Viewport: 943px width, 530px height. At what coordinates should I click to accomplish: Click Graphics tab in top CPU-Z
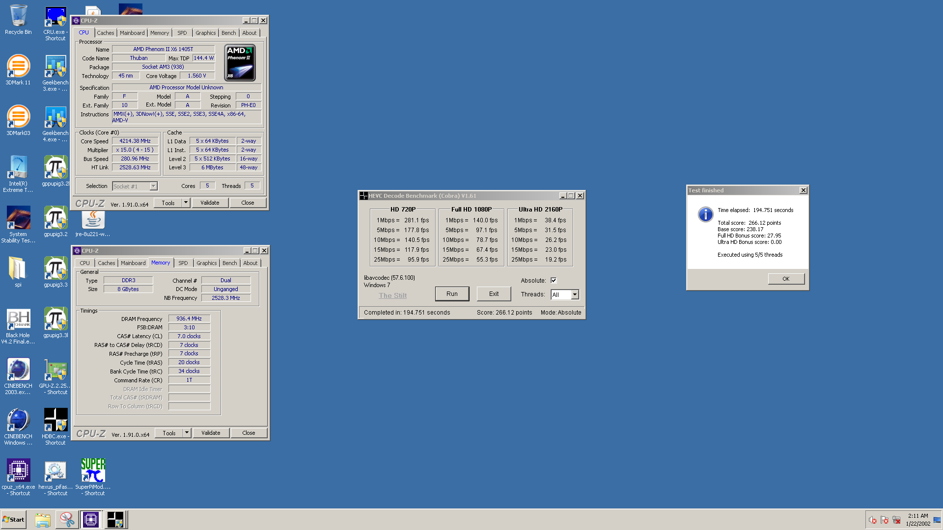point(205,33)
